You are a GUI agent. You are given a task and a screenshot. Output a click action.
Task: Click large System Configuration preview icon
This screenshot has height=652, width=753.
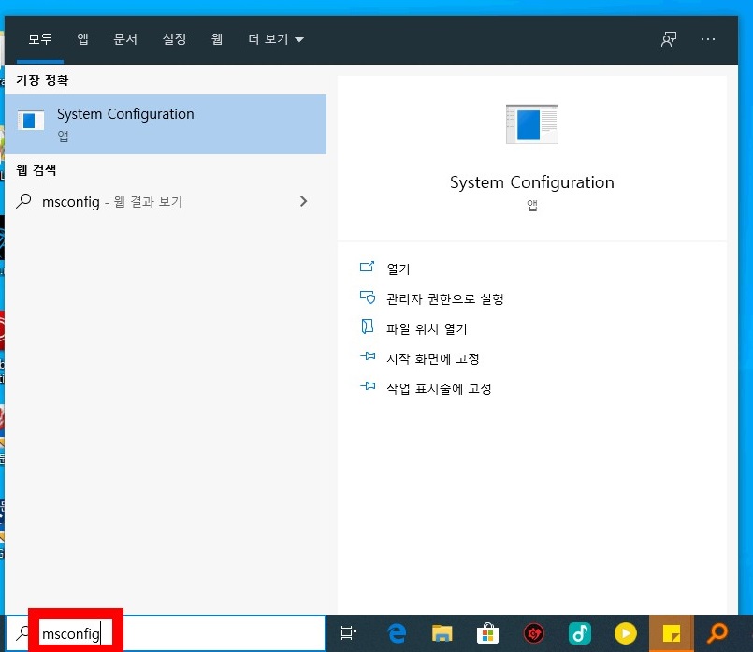coord(532,123)
